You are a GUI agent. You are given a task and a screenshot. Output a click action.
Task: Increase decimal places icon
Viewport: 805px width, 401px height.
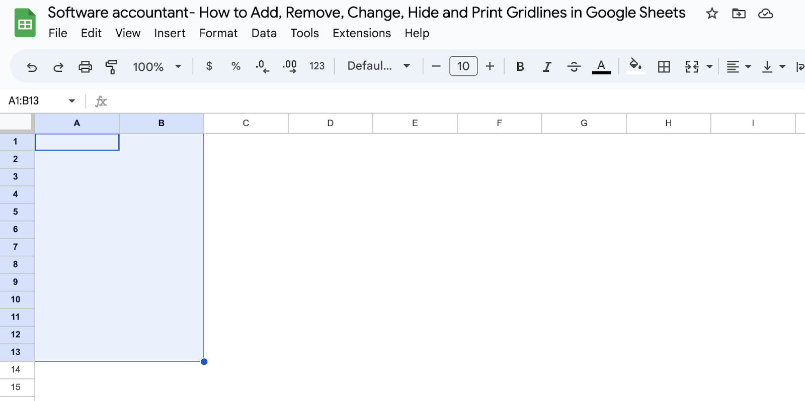290,66
